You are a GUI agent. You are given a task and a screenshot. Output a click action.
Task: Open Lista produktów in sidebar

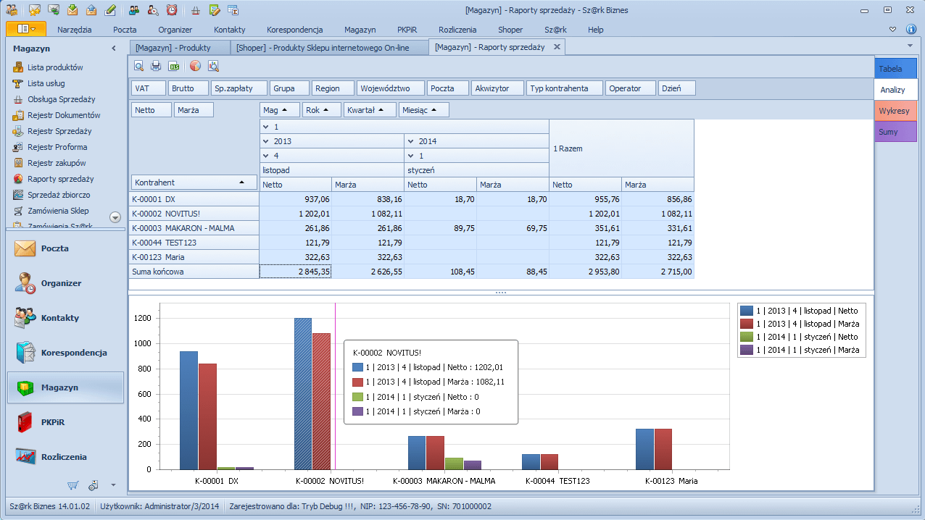click(x=55, y=67)
